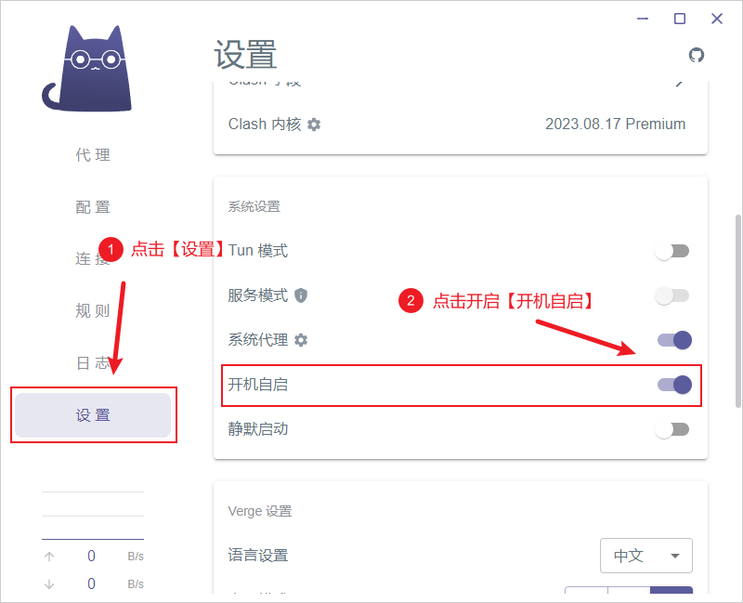Turn off 开机自启 switch
This screenshot has width=743, height=603.
click(x=672, y=385)
